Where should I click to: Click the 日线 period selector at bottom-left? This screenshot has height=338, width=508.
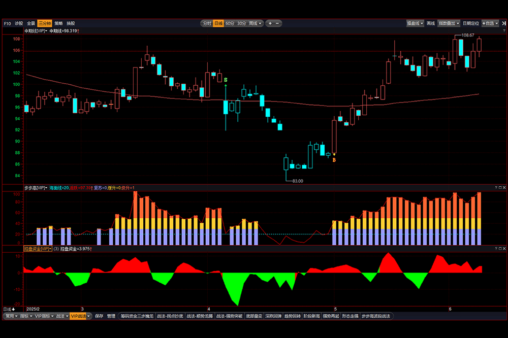pos(9,309)
